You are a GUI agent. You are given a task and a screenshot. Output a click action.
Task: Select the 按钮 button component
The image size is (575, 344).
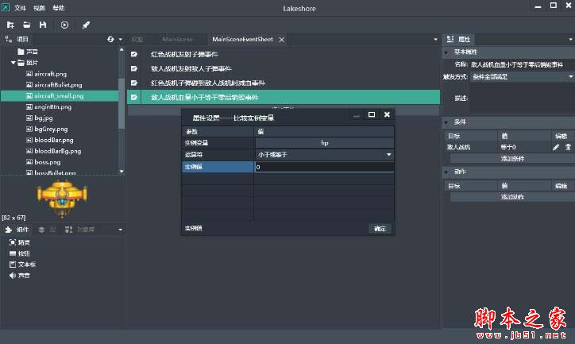pos(20,253)
